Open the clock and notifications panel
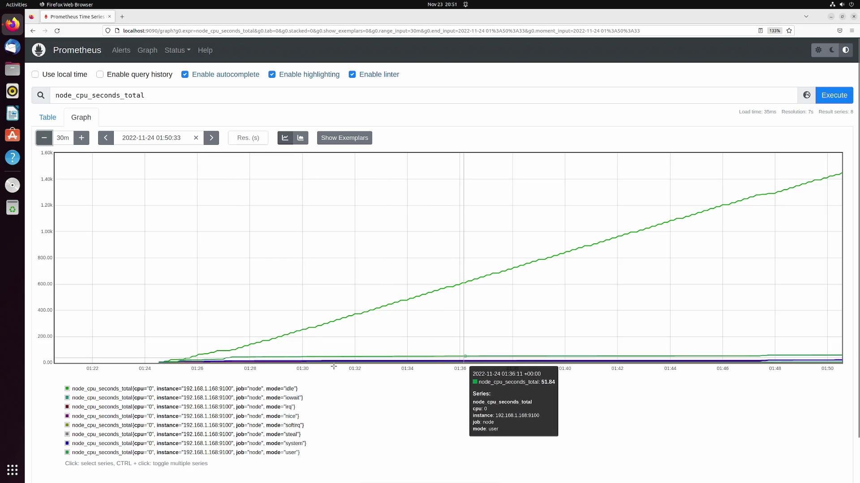Image resolution: width=860 pixels, height=483 pixels. pyautogui.click(x=442, y=4)
